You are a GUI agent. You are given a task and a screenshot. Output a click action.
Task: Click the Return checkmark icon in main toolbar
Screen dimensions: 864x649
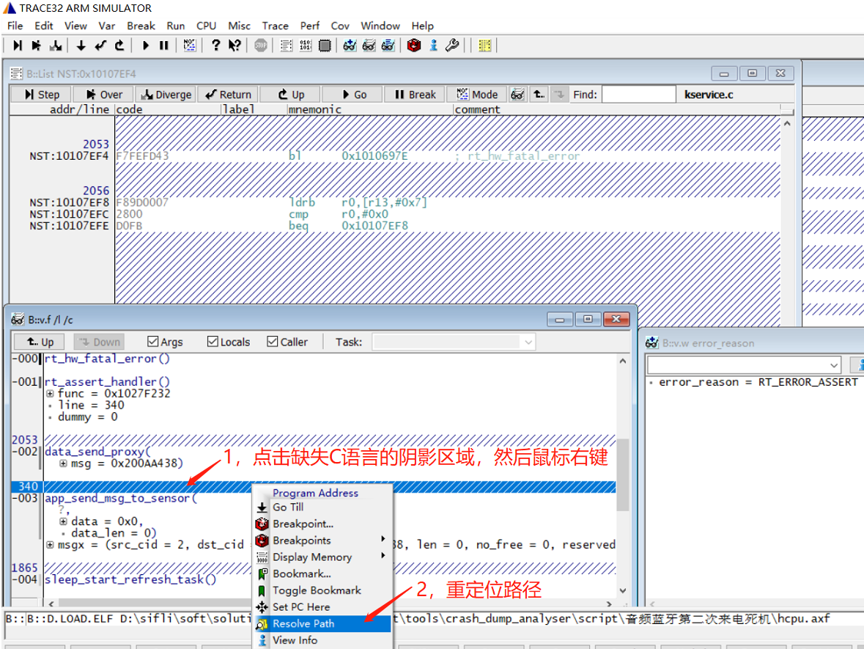pos(100,45)
